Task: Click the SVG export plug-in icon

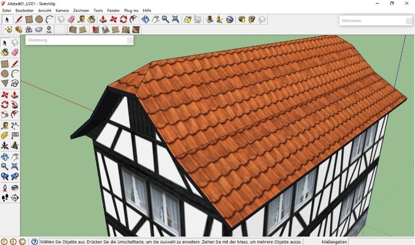Action: click(49, 30)
